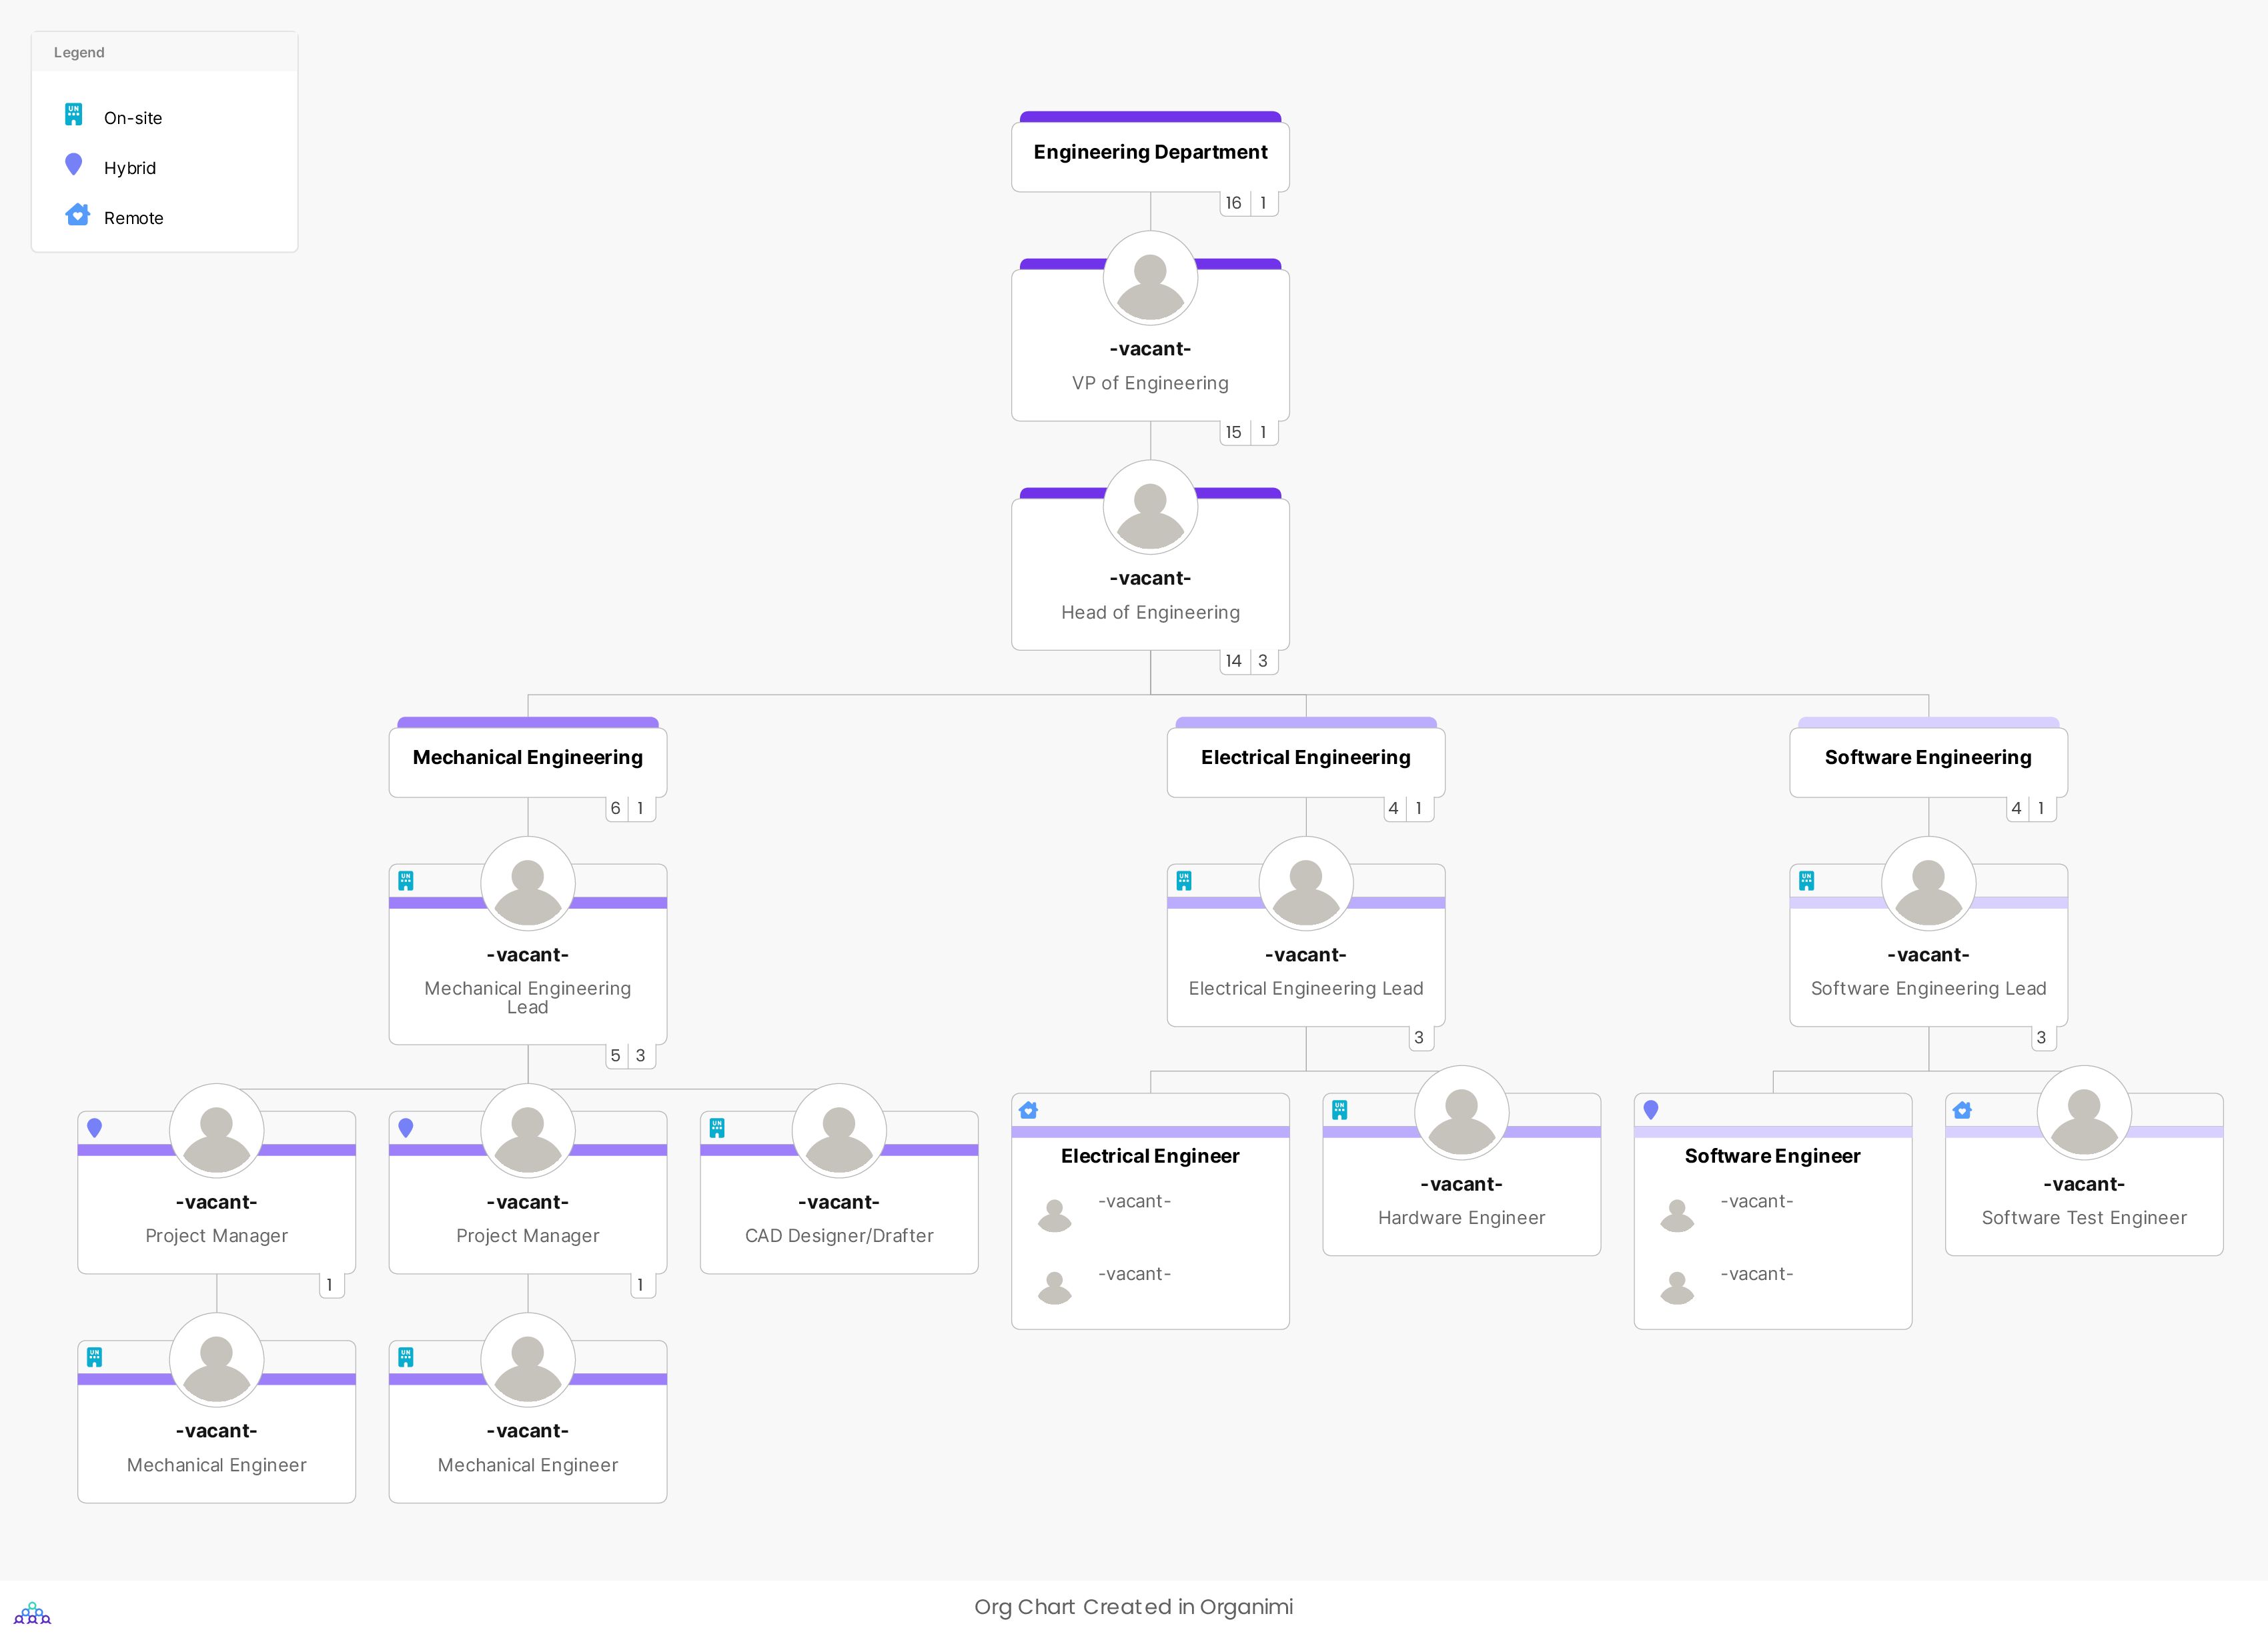Collapse Electrical Engineering Lead's subordinates badge
The height and width of the screenshot is (1650, 2268).
click(x=1419, y=1037)
